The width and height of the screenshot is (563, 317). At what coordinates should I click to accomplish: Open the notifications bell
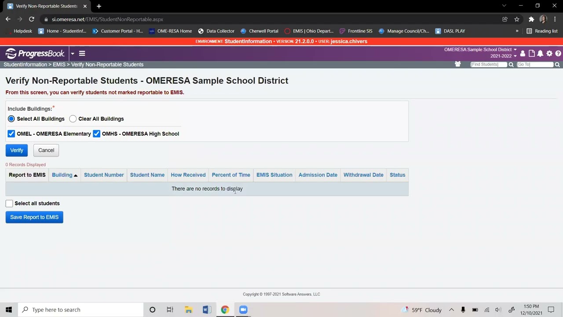click(x=540, y=54)
